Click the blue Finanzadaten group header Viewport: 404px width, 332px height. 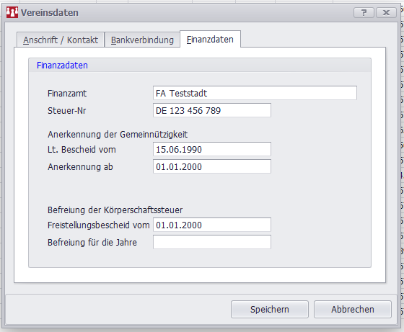pyautogui.click(x=62, y=66)
